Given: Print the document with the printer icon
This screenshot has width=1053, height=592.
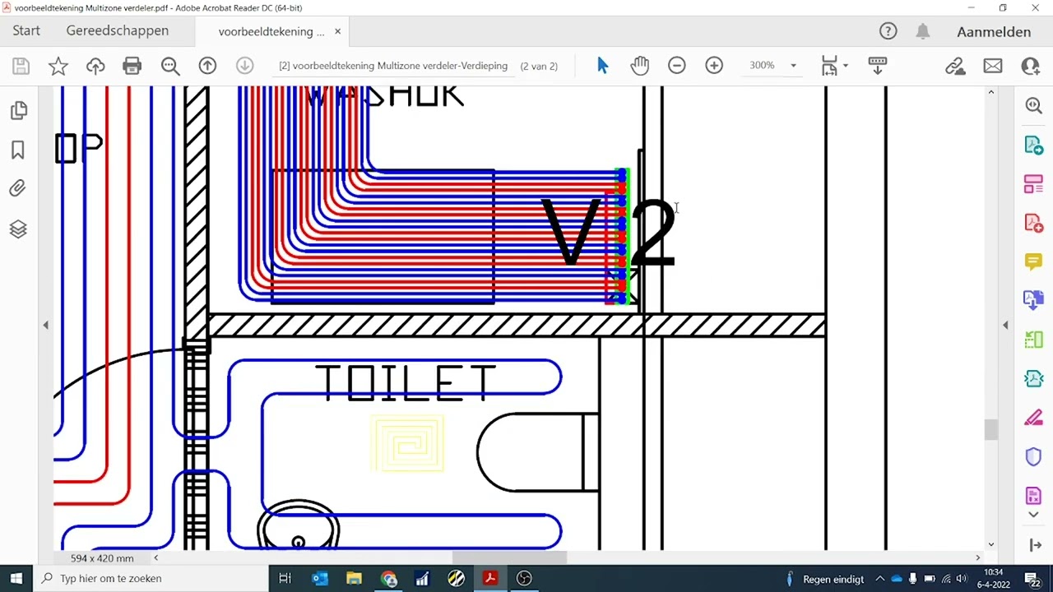Looking at the screenshot, I should [x=132, y=66].
